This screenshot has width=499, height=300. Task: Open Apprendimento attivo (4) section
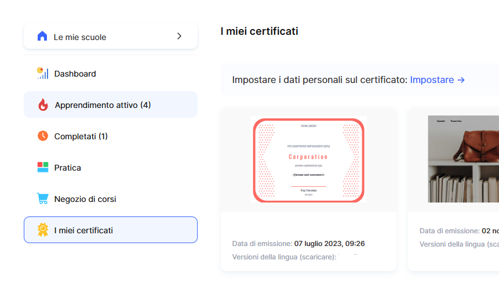pyautogui.click(x=103, y=105)
